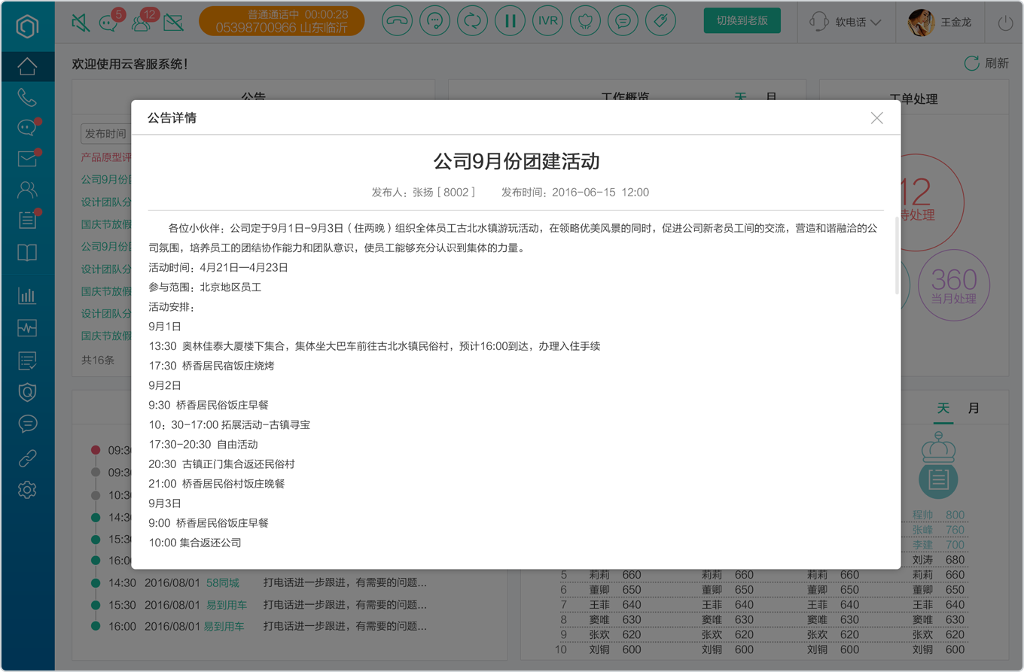Image resolution: width=1024 pixels, height=672 pixels.
Task: Open settings gear in left sidebar
Action: pos(27,491)
